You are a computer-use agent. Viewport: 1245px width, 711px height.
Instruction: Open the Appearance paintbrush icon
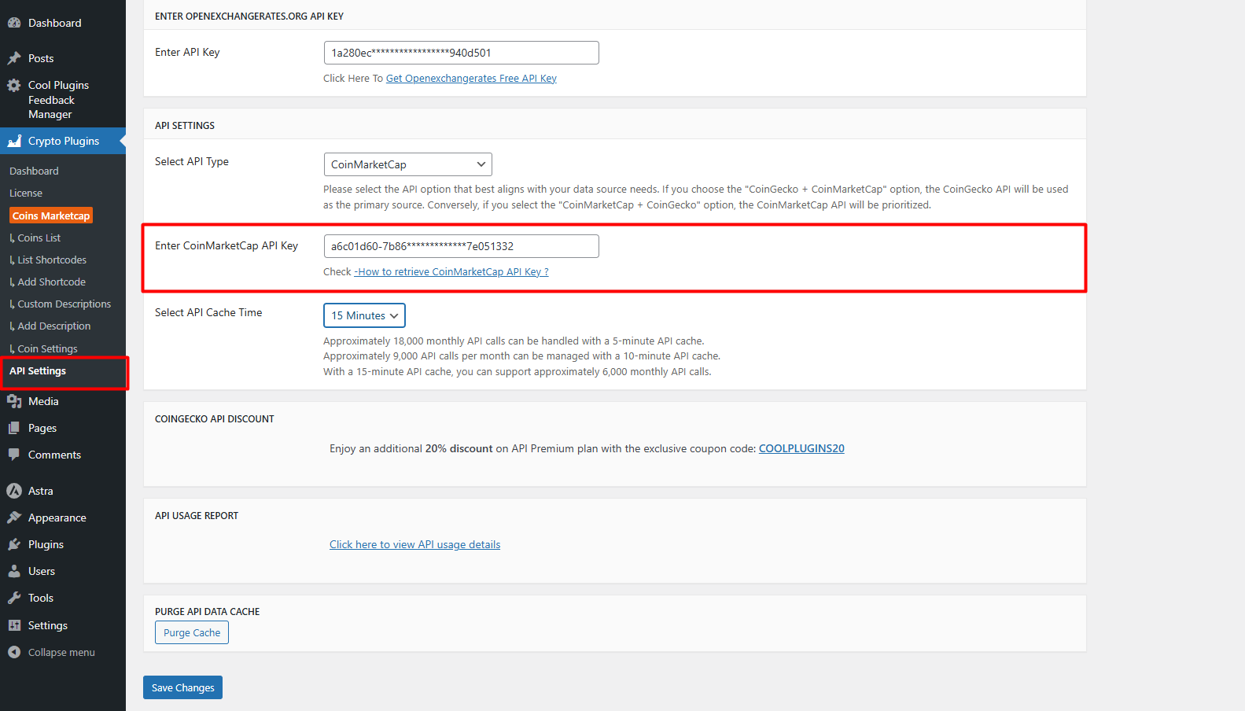[x=14, y=518]
